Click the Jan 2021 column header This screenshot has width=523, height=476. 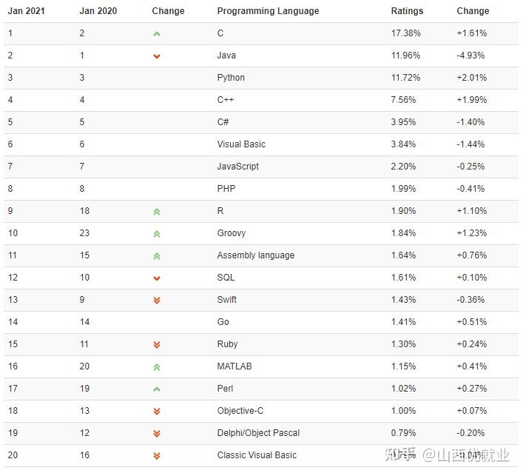pos(27,11)
